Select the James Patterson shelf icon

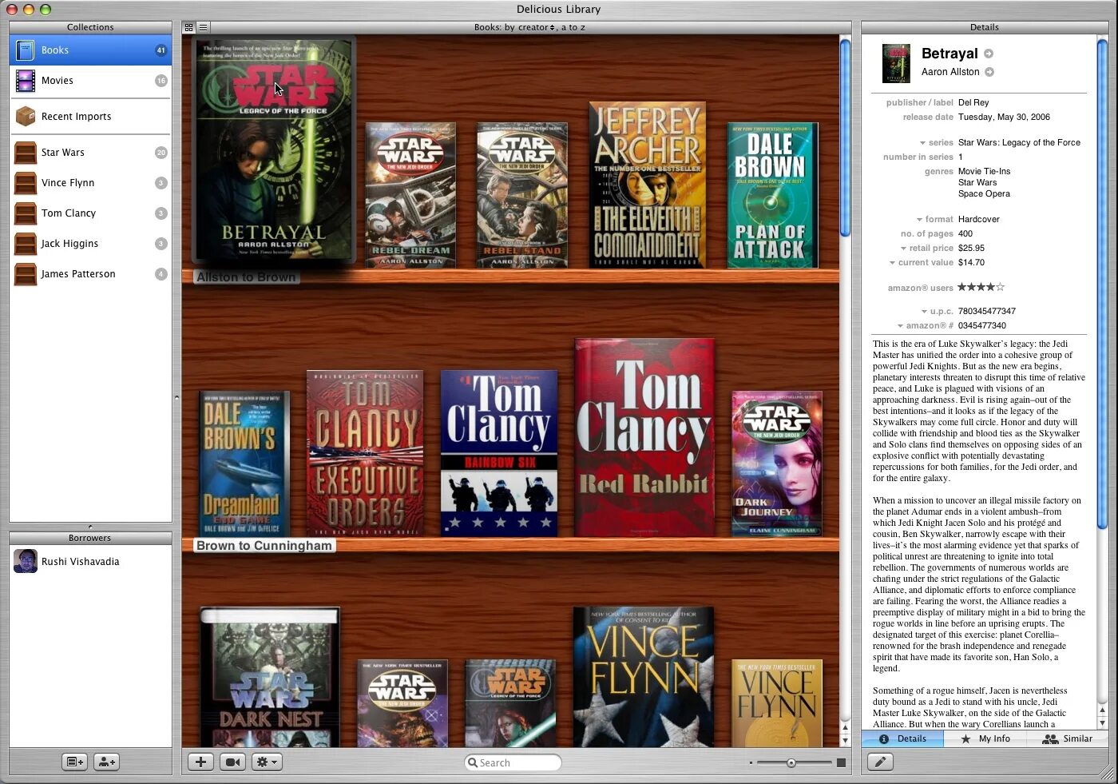[x=26, y=274]
